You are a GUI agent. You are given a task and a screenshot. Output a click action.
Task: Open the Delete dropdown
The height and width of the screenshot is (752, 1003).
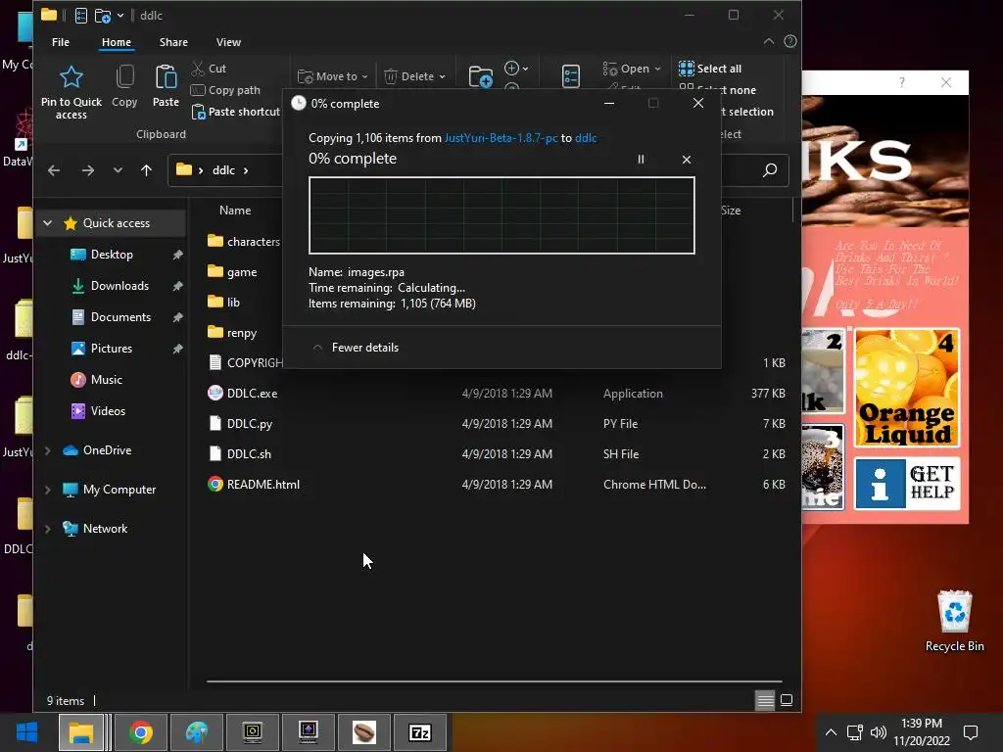[x=414, y=76]
